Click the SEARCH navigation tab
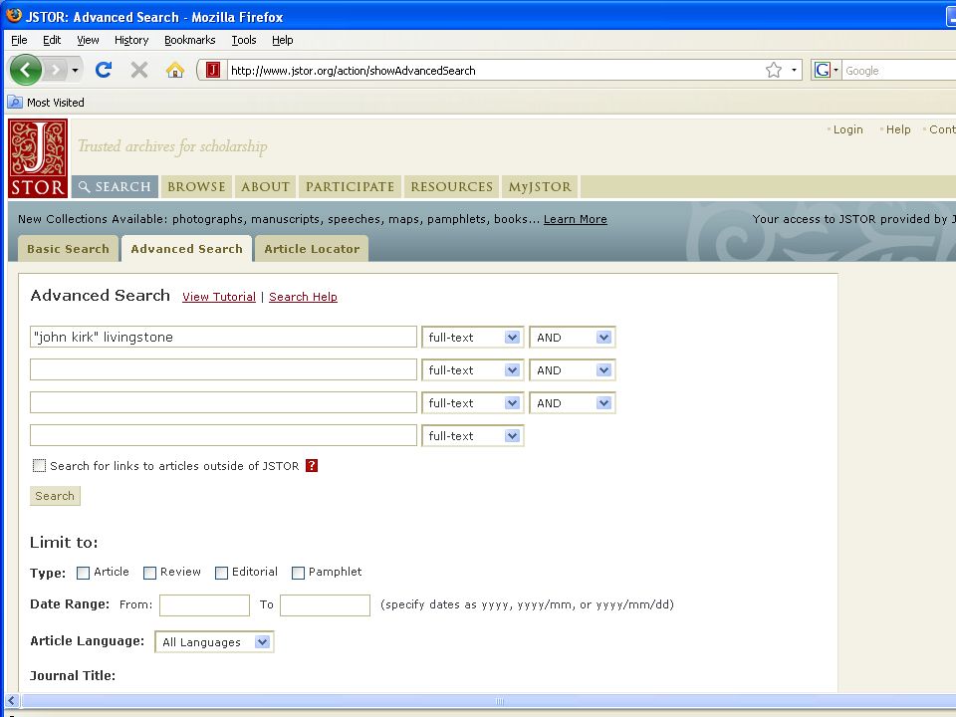Screen dimensions: 956x717 tap(116, 186)
